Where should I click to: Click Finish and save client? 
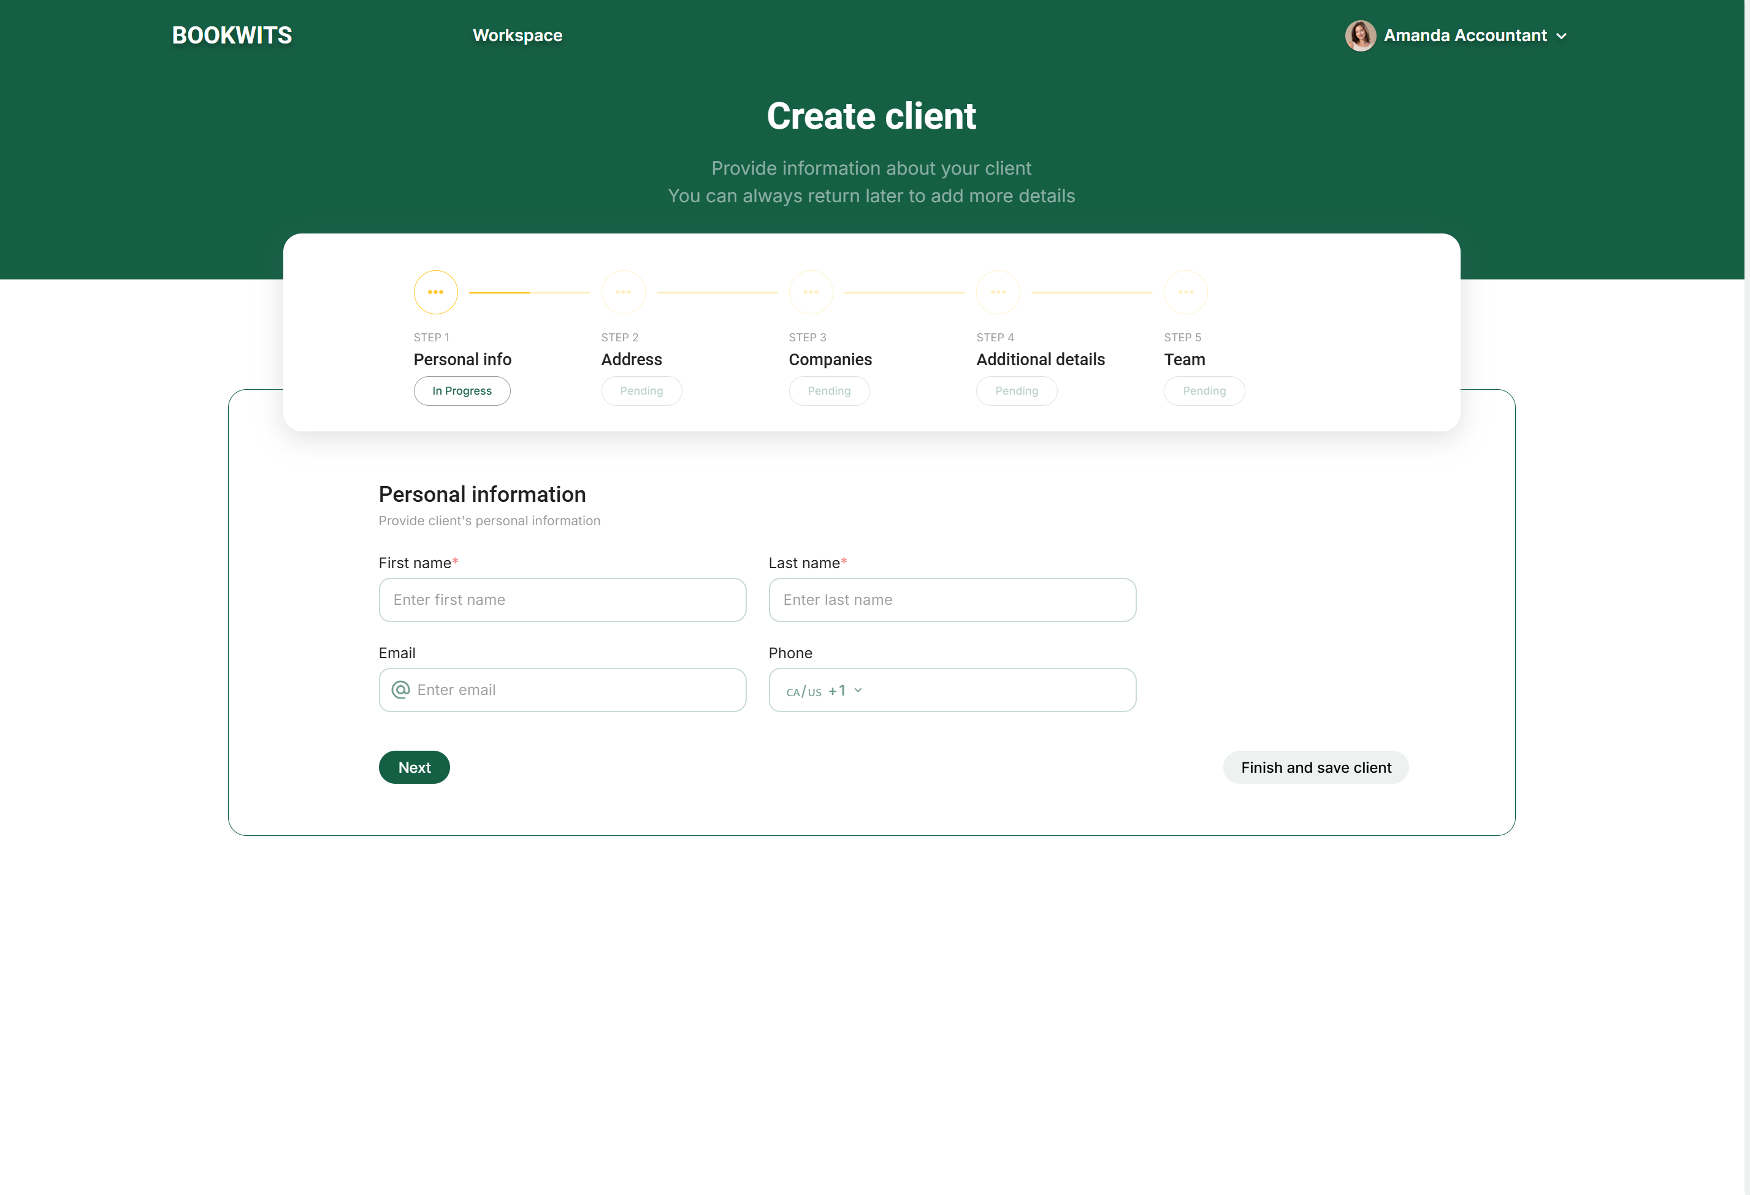[1315, 768]
